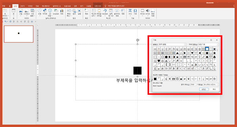Insert a Chart (차트)
The width and height of the screenshot is (237, 127).
click(x=62, y=12)
